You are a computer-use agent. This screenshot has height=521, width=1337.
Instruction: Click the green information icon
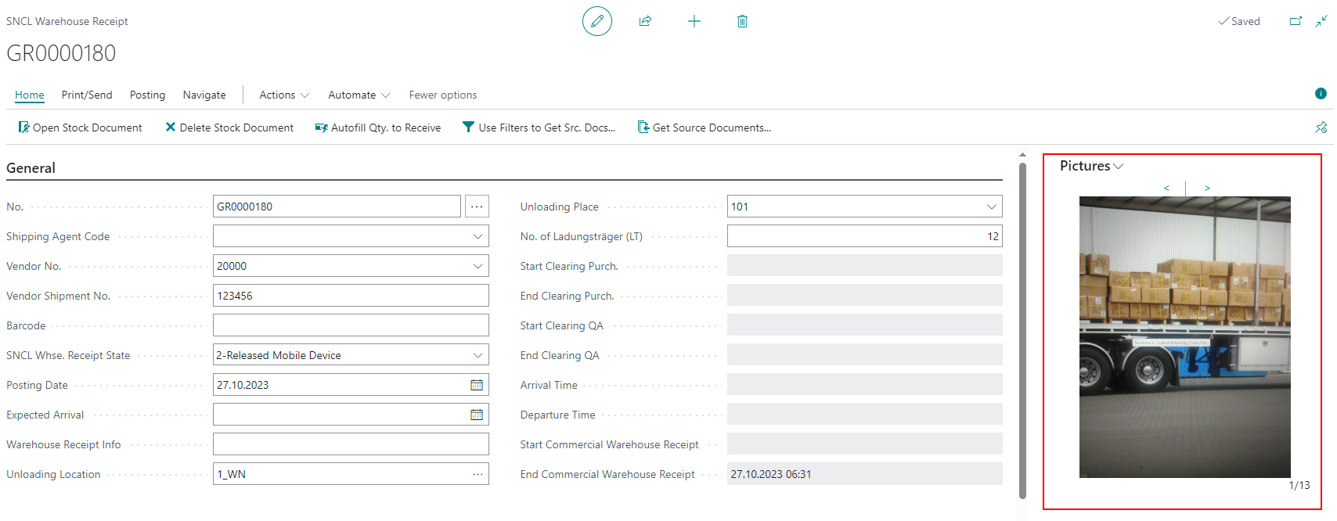1321,94
